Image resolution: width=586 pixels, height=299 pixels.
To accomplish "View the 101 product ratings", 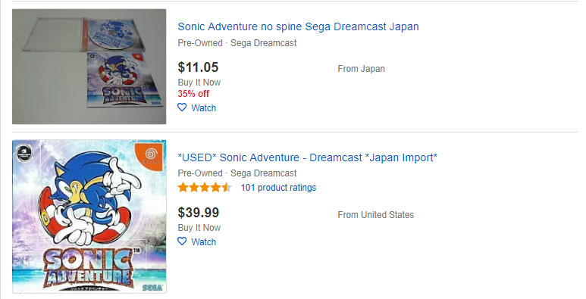I will [x=278, y=188].
